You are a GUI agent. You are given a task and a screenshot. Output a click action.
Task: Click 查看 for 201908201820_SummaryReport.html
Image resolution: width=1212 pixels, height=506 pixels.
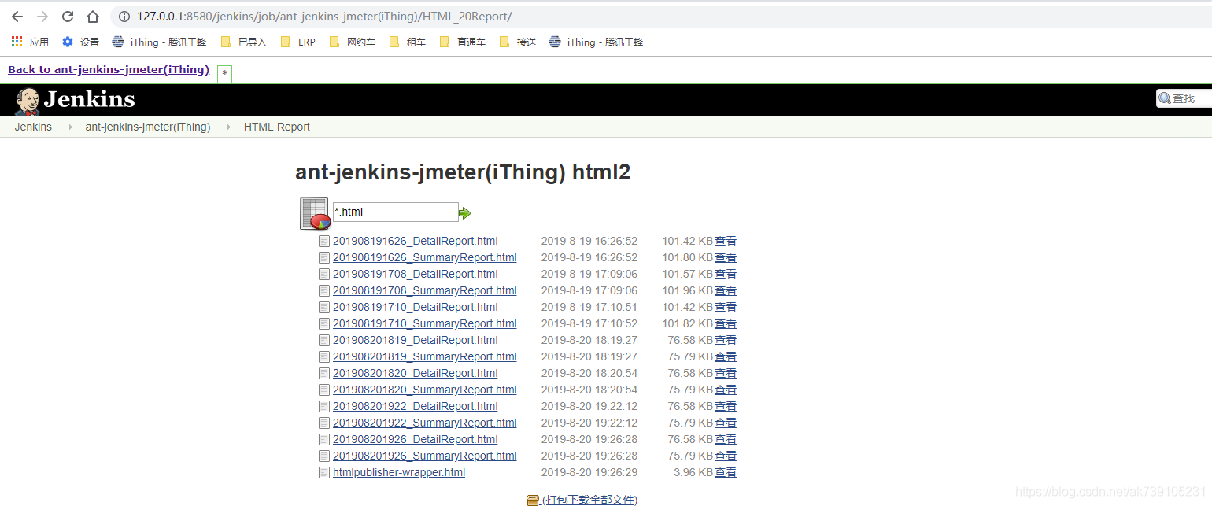tap(726, 390)
